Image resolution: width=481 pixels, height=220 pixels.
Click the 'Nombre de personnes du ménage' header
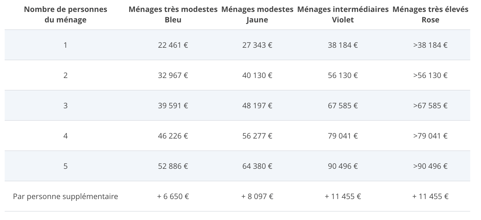65,15
